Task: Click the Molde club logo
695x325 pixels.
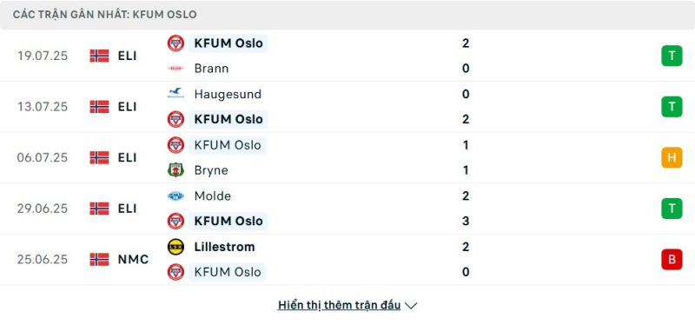Action: [x=175, y=196]
